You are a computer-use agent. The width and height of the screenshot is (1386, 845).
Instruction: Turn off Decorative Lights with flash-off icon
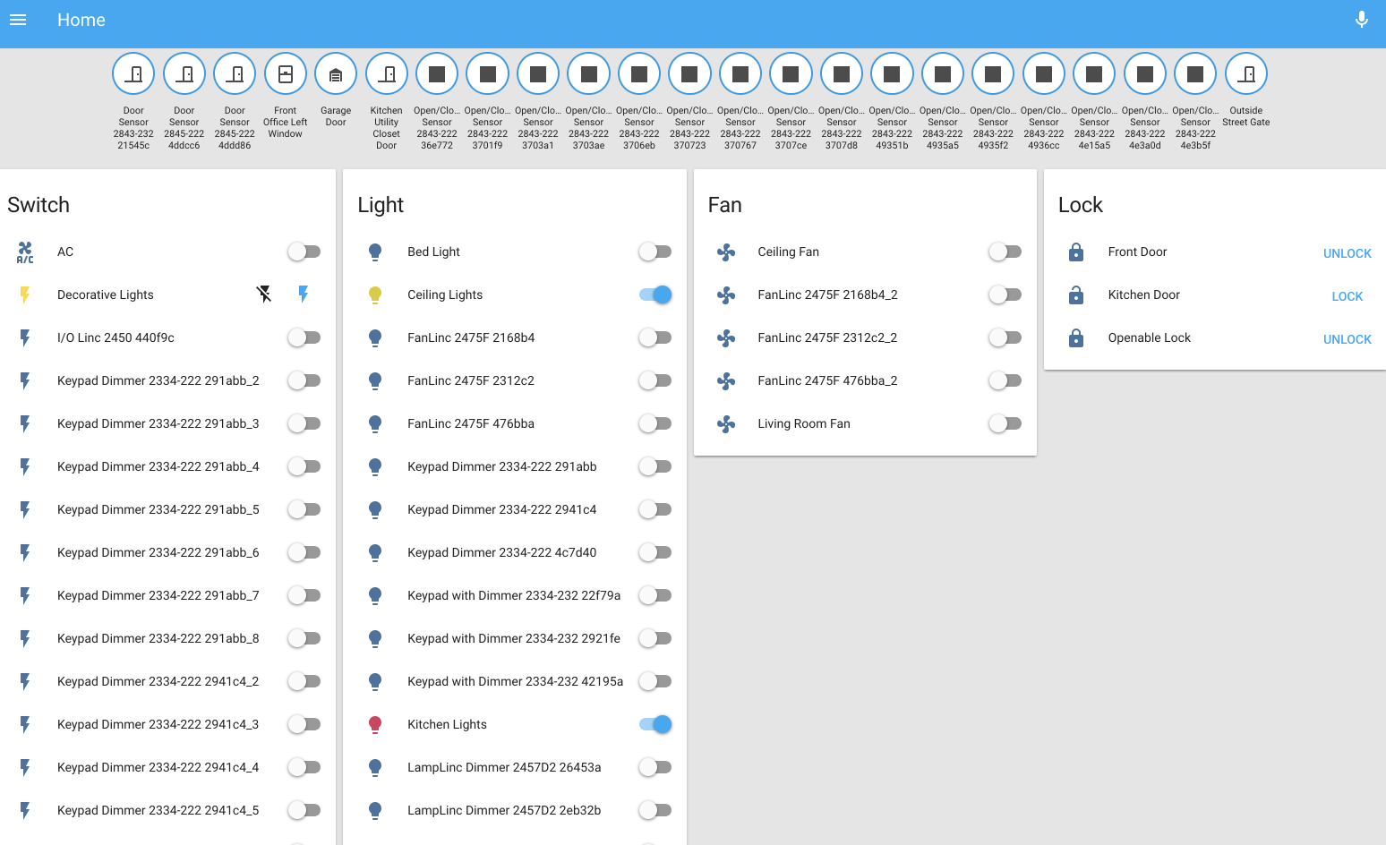[x=264, y=294]
